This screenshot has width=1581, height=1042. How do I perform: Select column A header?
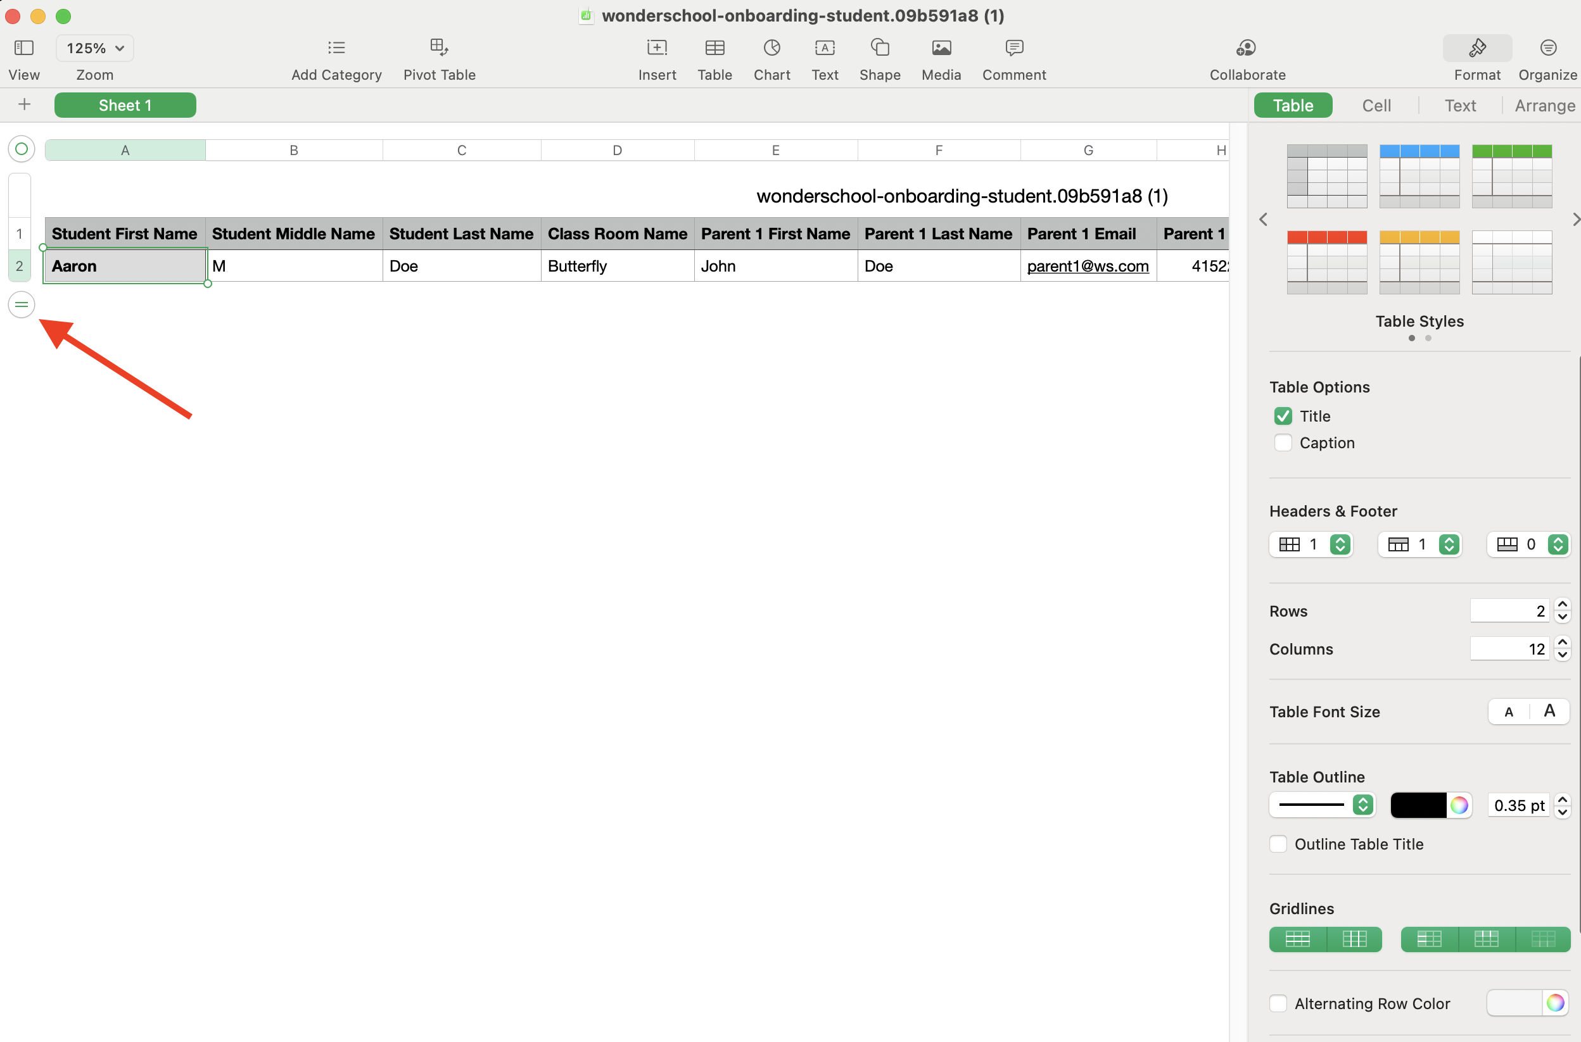(x=125, y=150)
